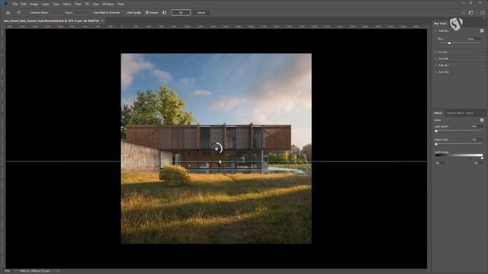Click the Blur Tools panel header

[441, 24]
